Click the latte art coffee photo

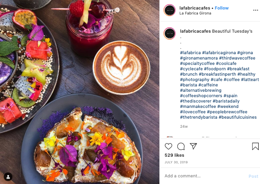tap(122, 67)
